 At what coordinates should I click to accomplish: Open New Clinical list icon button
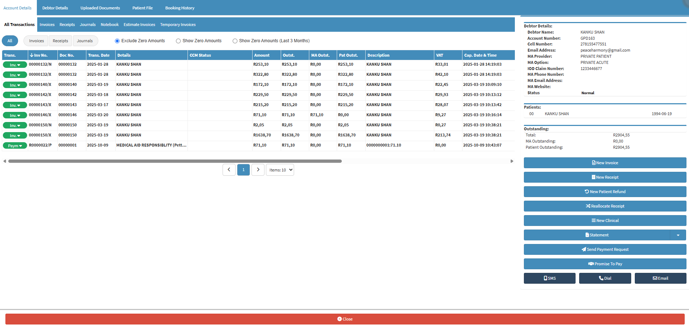pyautogui.click(x=593, y=221)
